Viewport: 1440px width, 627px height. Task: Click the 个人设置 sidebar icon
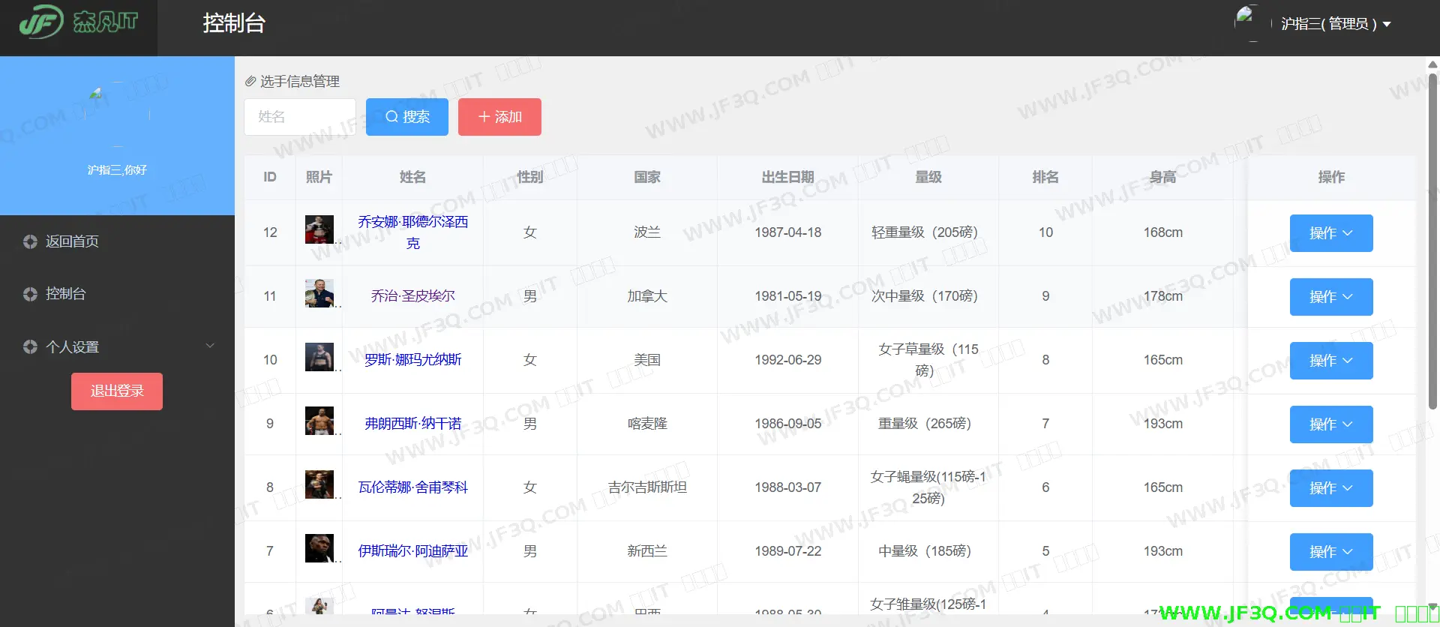(30, 346)
